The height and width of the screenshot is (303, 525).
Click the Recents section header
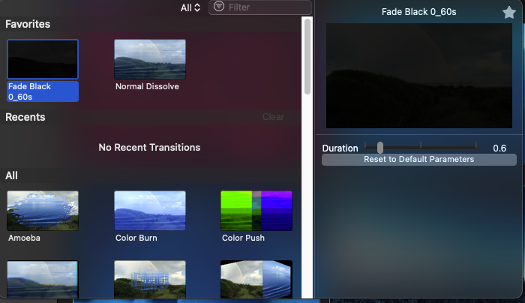pos(25,117)
